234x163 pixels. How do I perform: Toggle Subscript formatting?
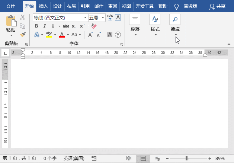pyautogui.click(x=74, y=26)
